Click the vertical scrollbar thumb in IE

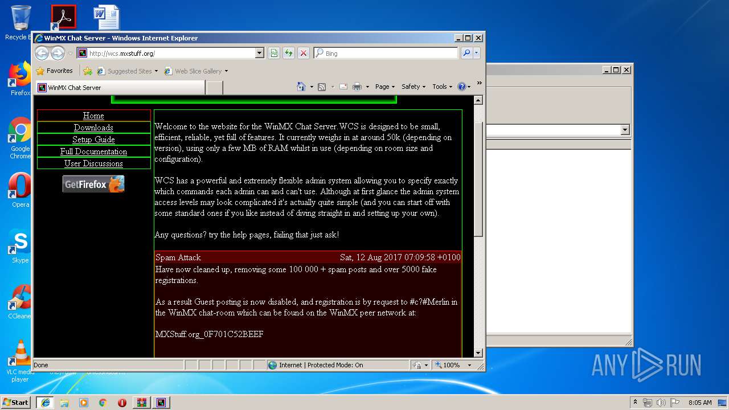478,179
